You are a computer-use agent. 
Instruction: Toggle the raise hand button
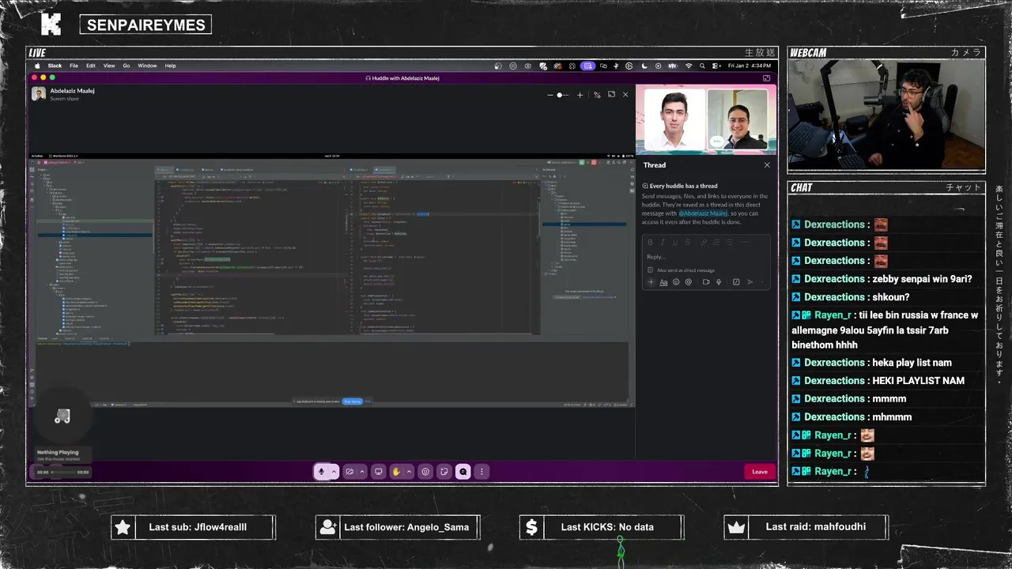tap(396, 472)
